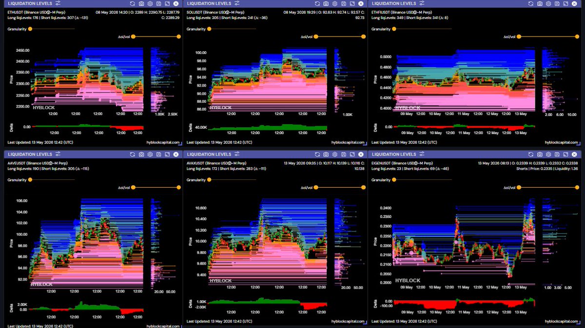Open filter options in AVAXUSDT liquidation panel
585x328 pixels.
pyautogui.click(x=236, y=154)
